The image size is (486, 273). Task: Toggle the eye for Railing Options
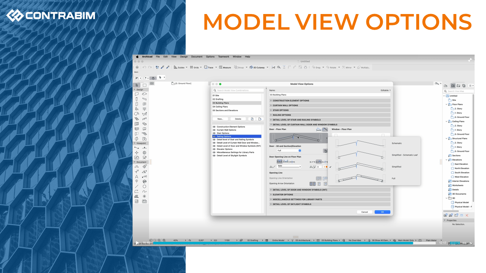pyautogui.click(x=214, y=136)
